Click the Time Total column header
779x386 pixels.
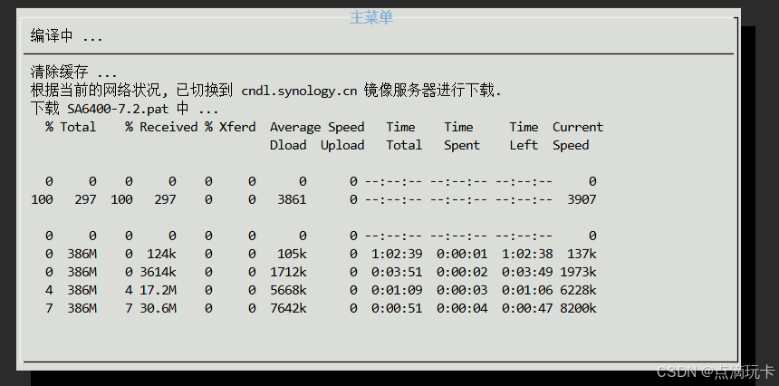[404, 136]
